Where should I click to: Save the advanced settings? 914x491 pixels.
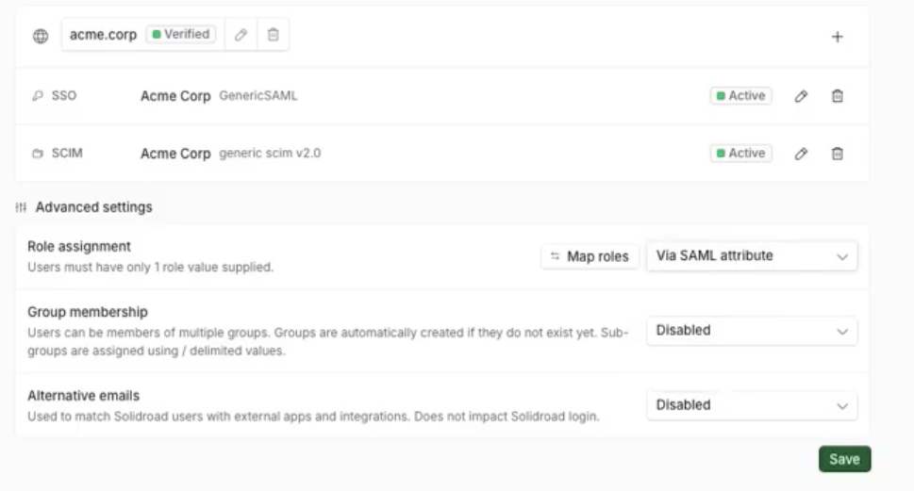click(844, 459)
